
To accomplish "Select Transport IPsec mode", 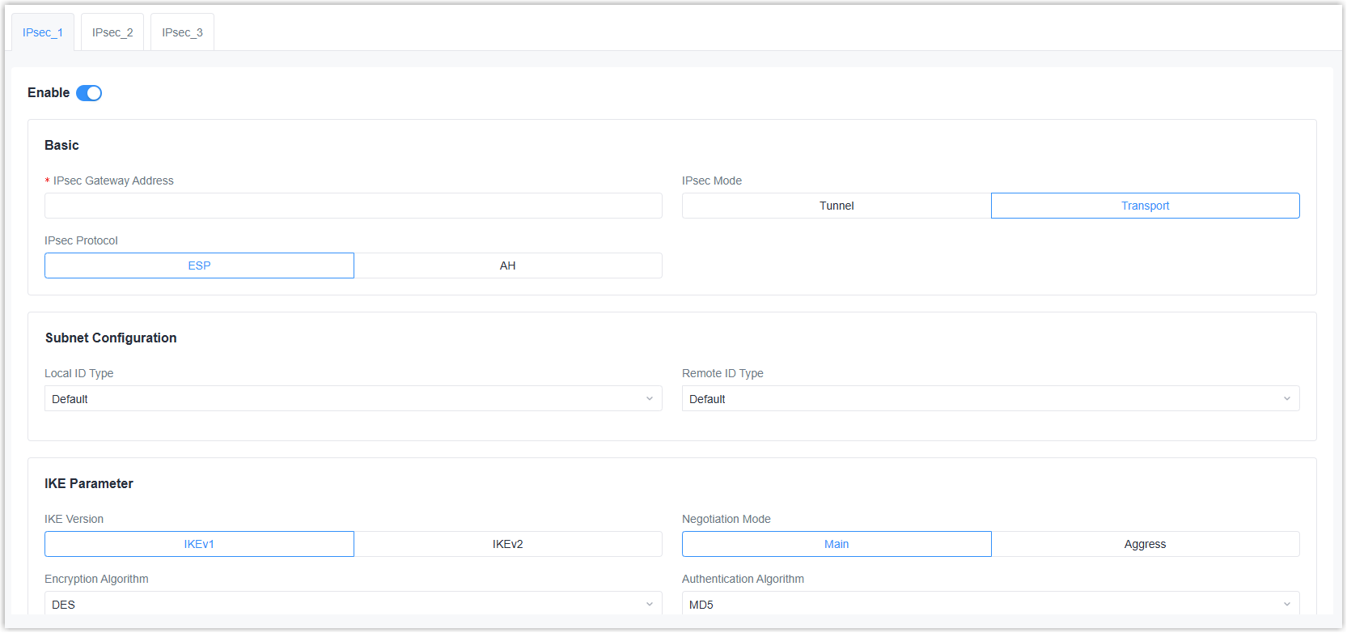I will coord(1145,206).
